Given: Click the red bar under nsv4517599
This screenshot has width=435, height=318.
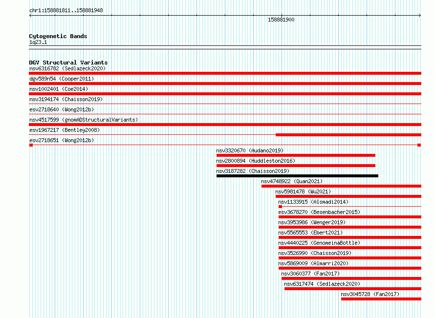Looking at the screenshot, I should [225, 125].
